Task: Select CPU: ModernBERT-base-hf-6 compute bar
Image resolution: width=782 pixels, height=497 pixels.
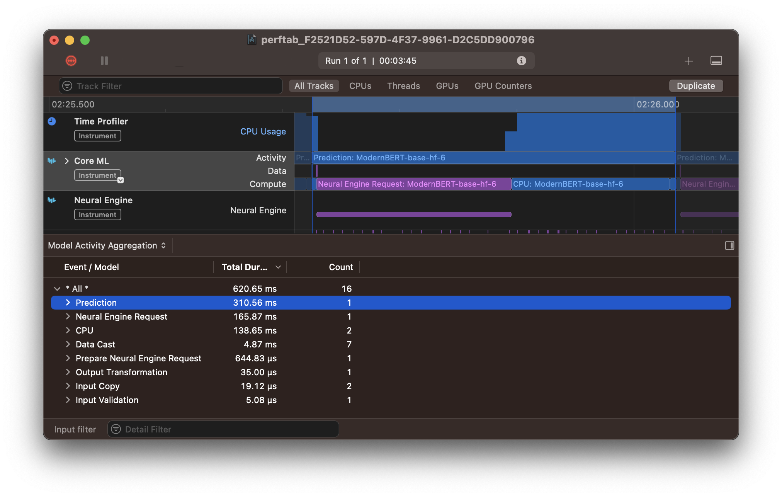Action: [x=591, y=184]
